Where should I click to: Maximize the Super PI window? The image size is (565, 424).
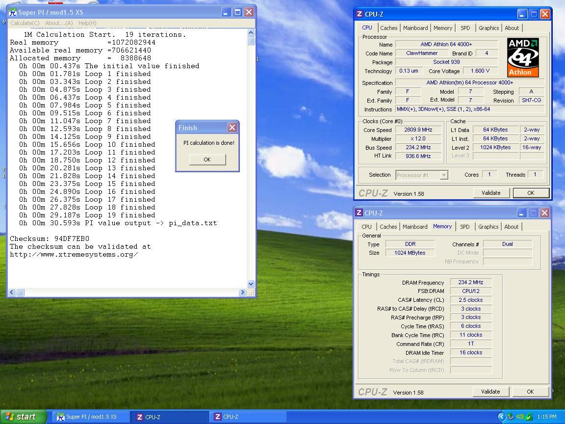pos(237,12)
